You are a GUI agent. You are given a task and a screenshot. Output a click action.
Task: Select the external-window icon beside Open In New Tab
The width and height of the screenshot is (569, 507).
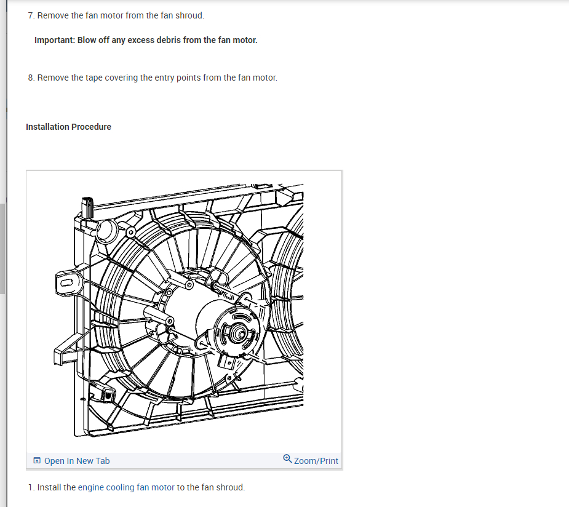36,460
